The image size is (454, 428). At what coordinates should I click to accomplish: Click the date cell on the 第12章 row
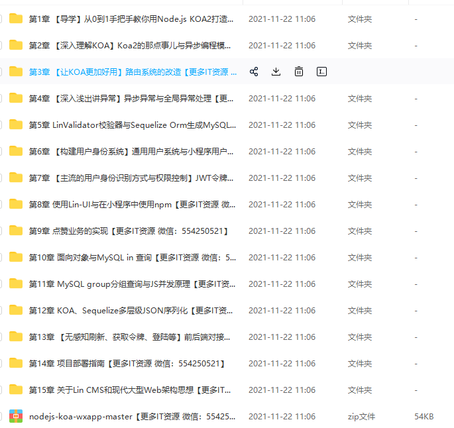282,311
